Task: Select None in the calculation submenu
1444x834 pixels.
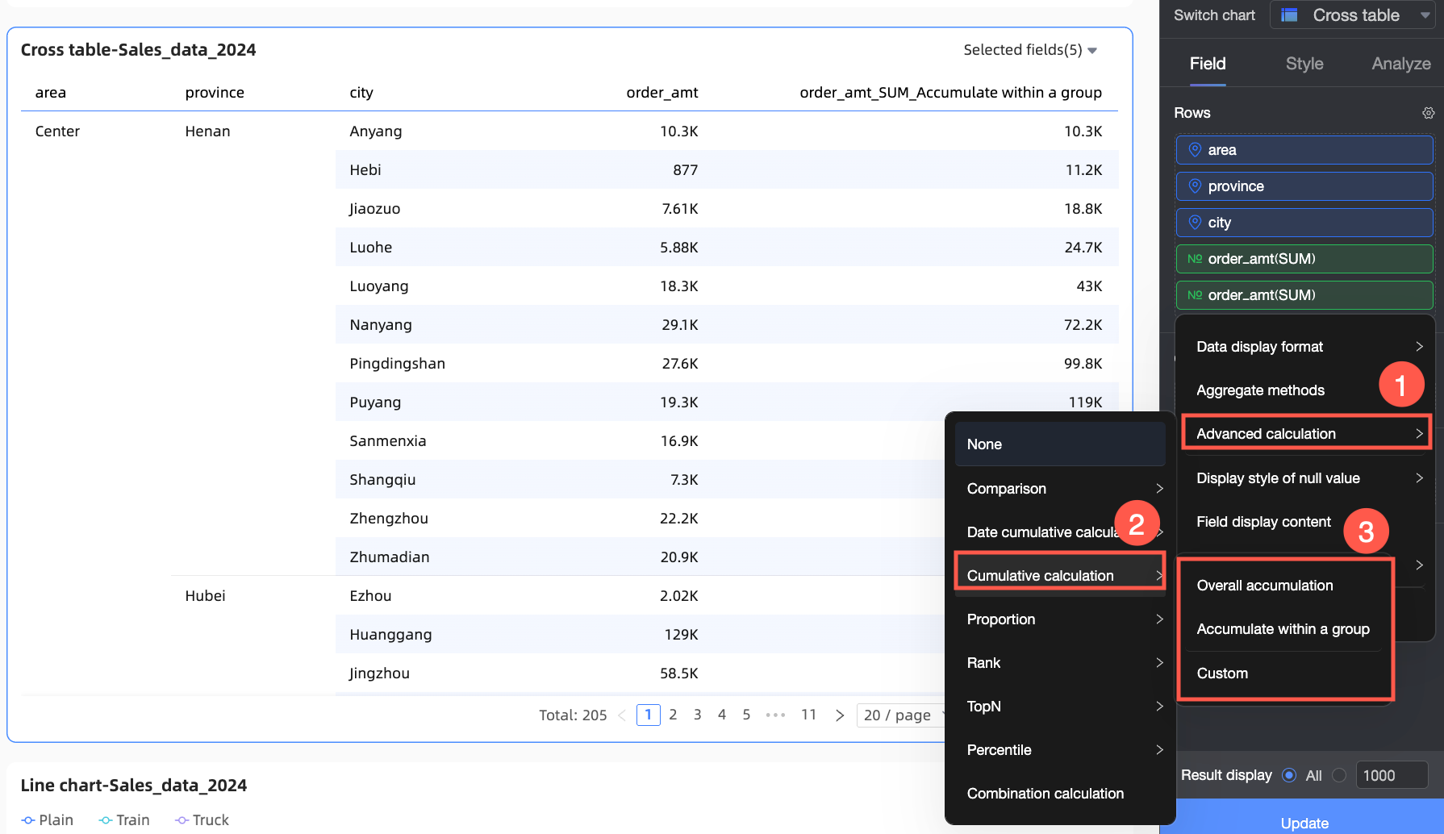Action: 1060,444
